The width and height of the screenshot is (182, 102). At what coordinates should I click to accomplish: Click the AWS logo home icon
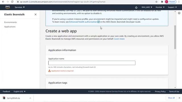[8, 7]
